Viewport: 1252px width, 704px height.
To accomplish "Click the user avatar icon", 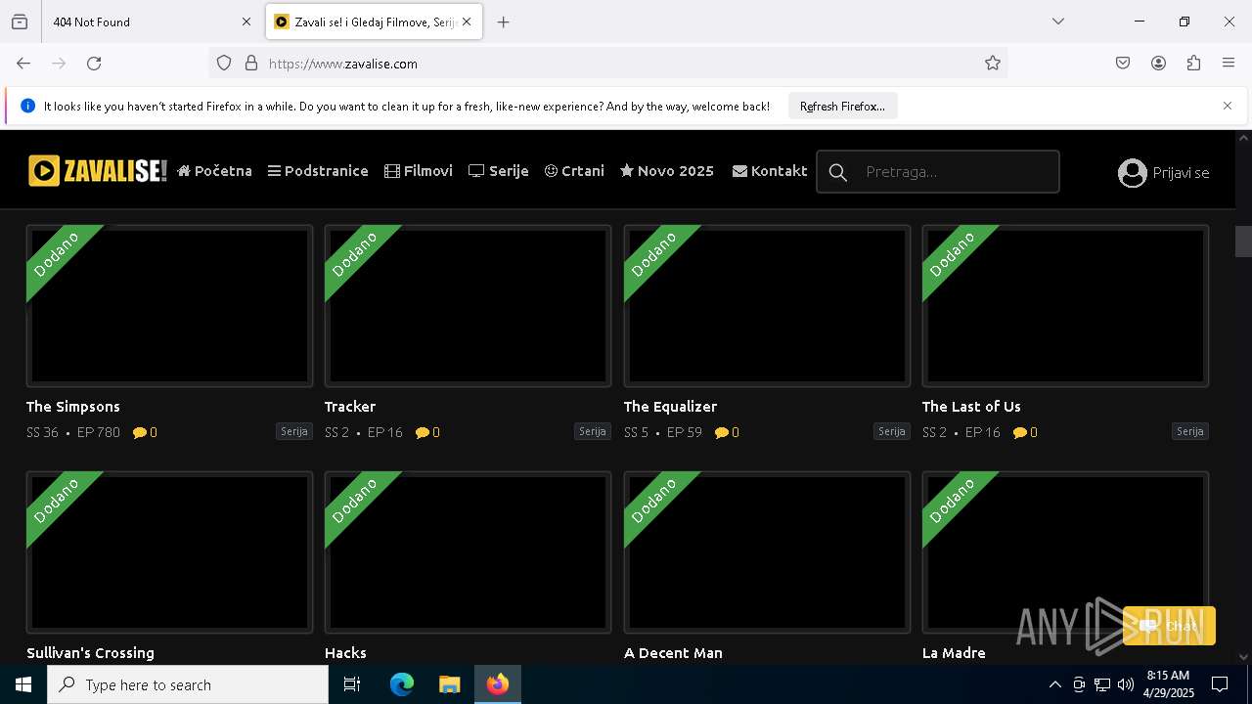I will 1132,173.
